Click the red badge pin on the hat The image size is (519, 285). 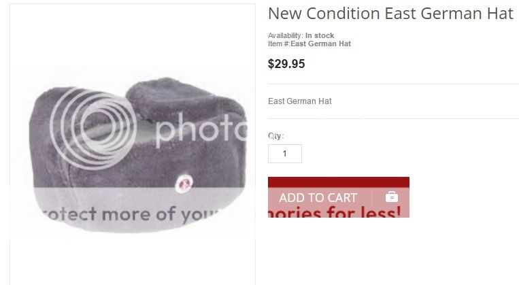[184, 184]
